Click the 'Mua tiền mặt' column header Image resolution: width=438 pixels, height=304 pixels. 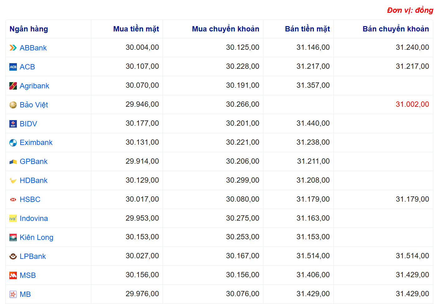point(136,29)
